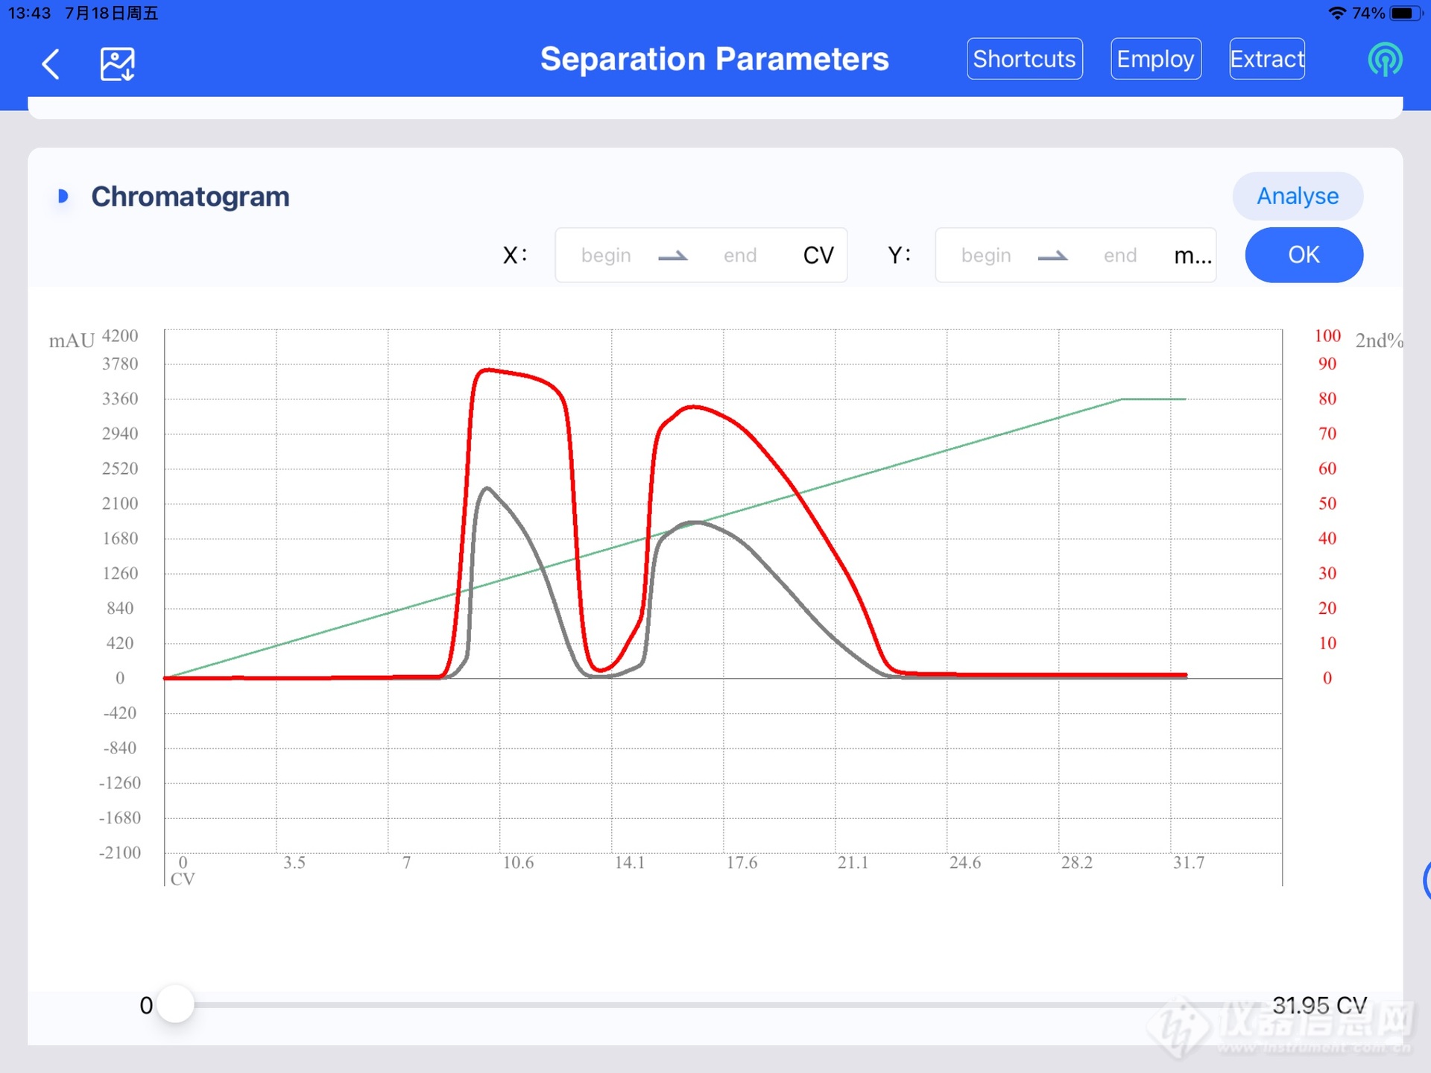Tap the X range arrow icon
Viewport: 1431px width, 1073px height.
(x=673, y=256)
